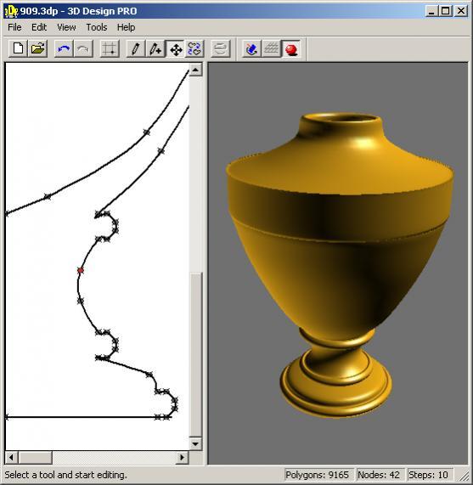The height and width of the screenshot is (485, 473).
Task: Select the pencil-plus add node tool
Action: [155, 49]
